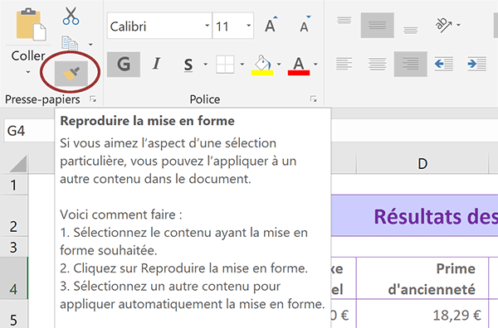Click the Coller paste clipboard icon
The image size is (498, 328).
[x=31, y=25]
